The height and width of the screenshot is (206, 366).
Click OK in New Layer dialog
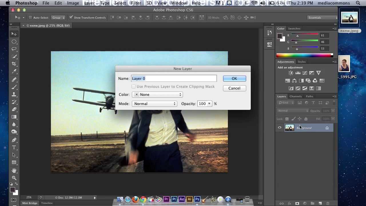[234, 78]
